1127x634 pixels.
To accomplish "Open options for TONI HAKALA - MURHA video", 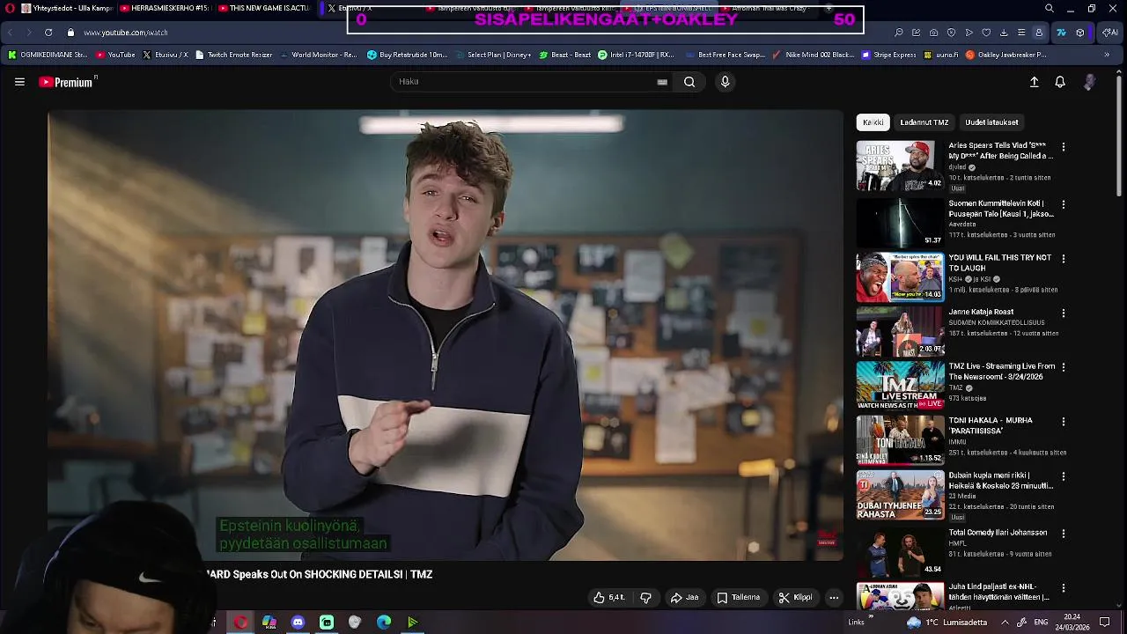I will (x=1063, y=422).
